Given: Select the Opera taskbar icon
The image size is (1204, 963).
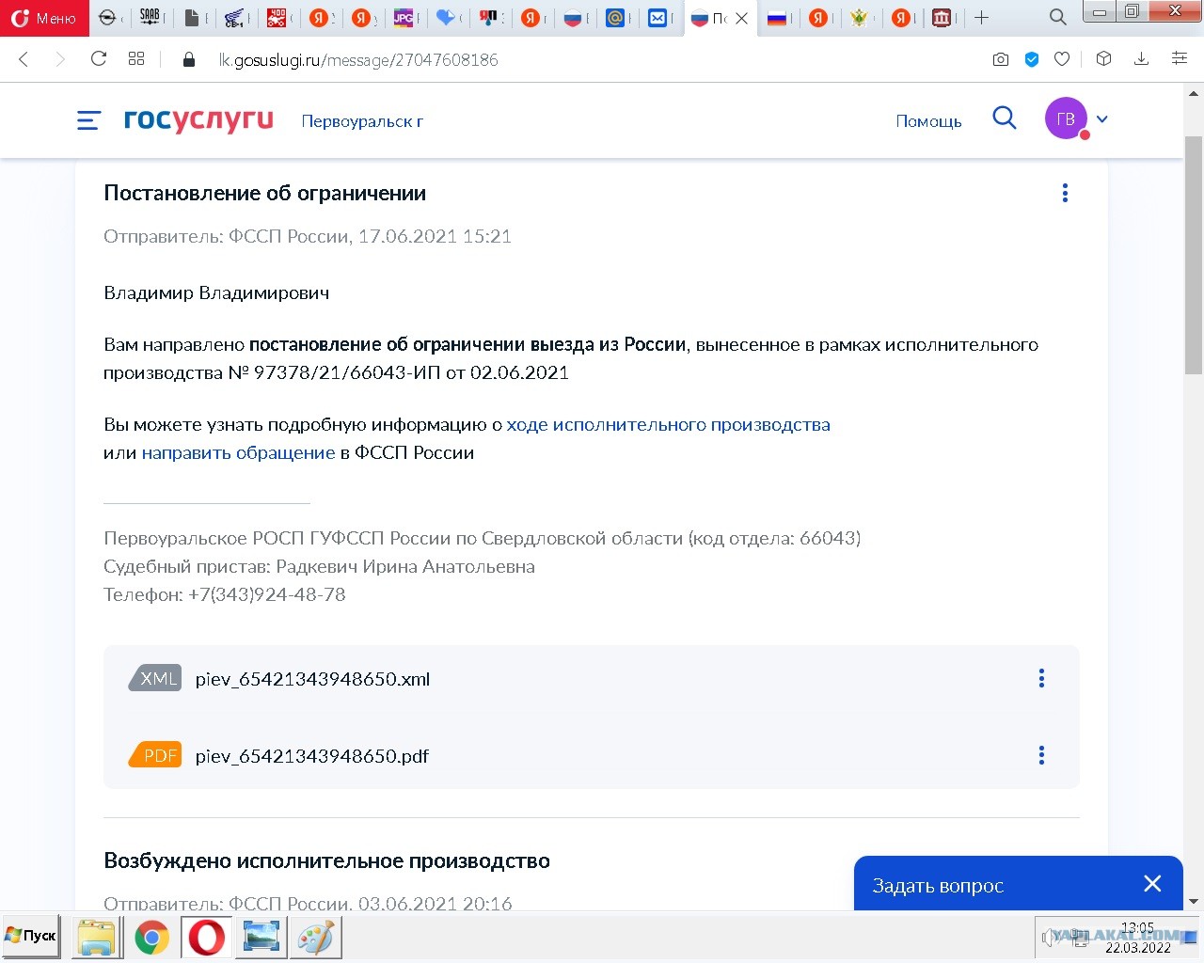Looking at the screenshot, I should tap(207, 938).
